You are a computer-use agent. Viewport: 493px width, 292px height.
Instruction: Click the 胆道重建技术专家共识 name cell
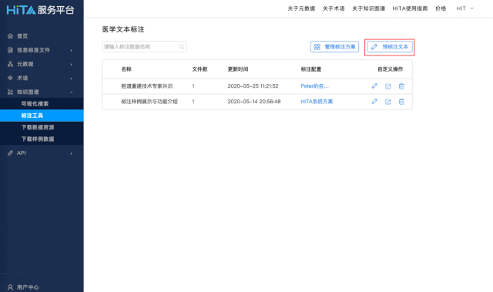[147, 86]
